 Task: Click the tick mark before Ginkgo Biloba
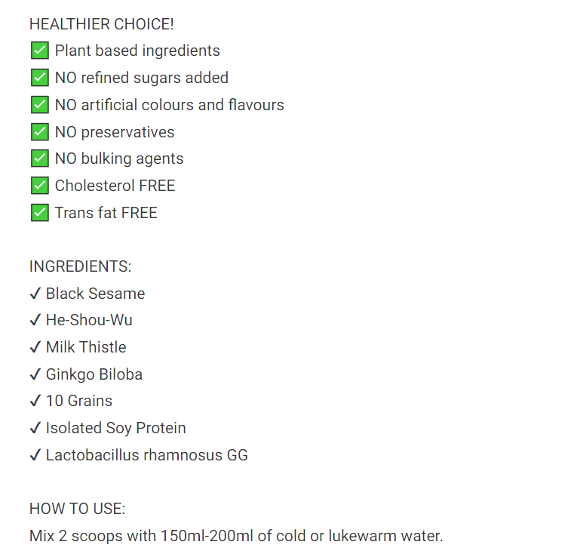(35, 374)
